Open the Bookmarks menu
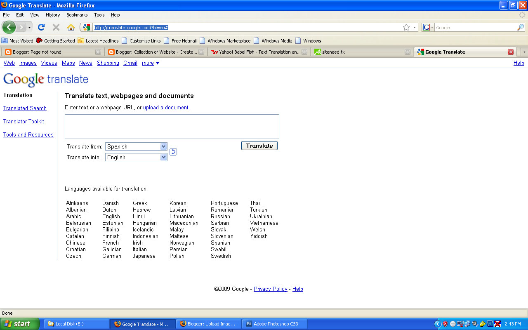Image resolution: width=528 pixels, height=330 pixels. 77,15
